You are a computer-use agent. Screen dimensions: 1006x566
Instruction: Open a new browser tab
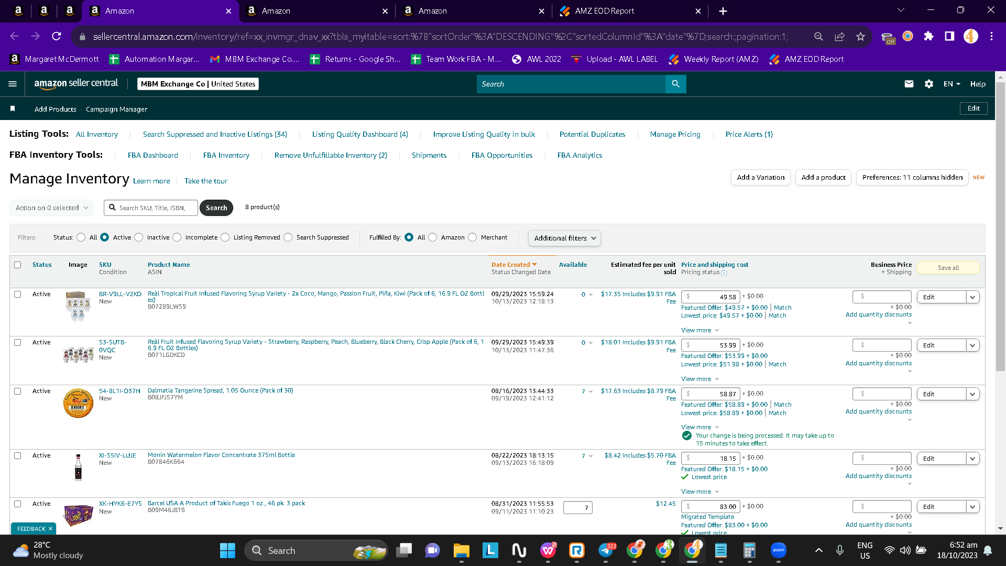[x=723, y=11]
